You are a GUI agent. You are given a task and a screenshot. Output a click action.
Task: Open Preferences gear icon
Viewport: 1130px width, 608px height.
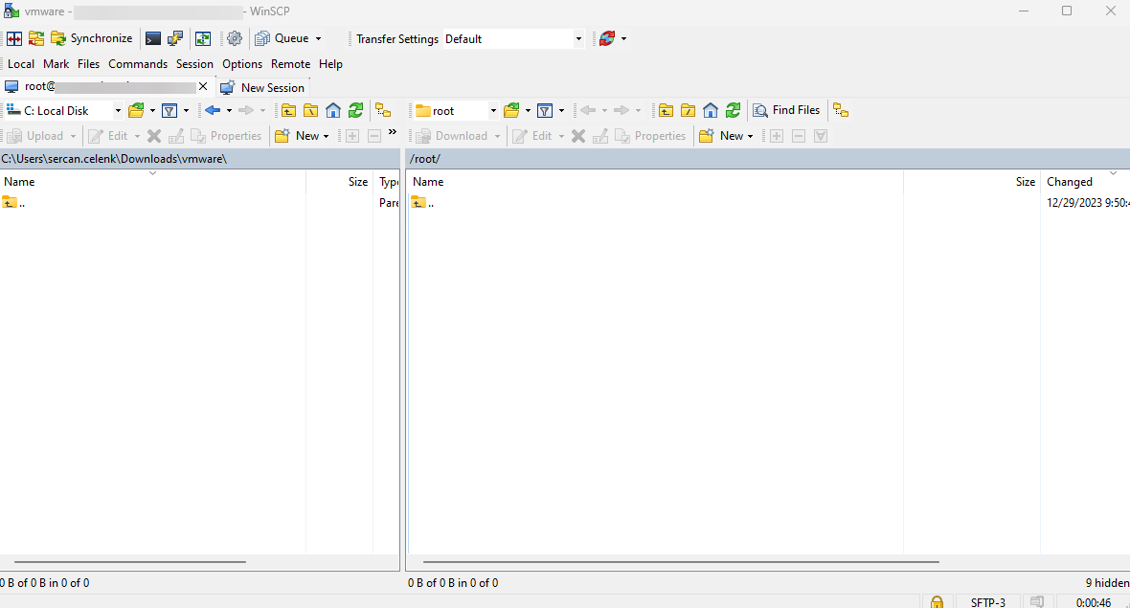tap(235, 39)
